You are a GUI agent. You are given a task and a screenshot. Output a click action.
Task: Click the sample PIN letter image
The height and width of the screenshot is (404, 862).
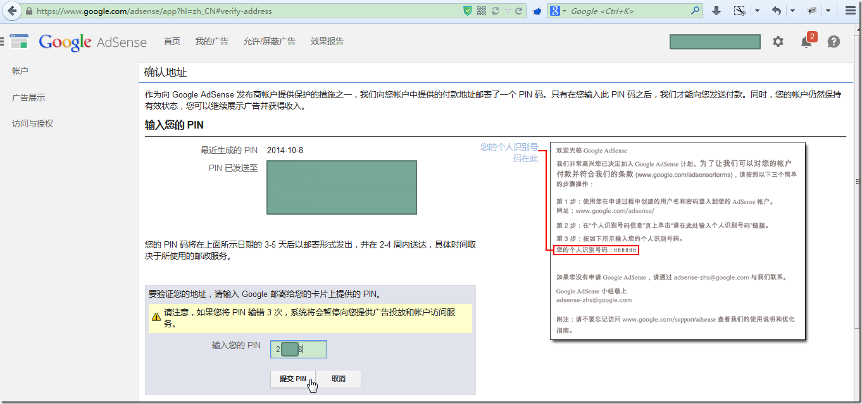pos(678,241)
